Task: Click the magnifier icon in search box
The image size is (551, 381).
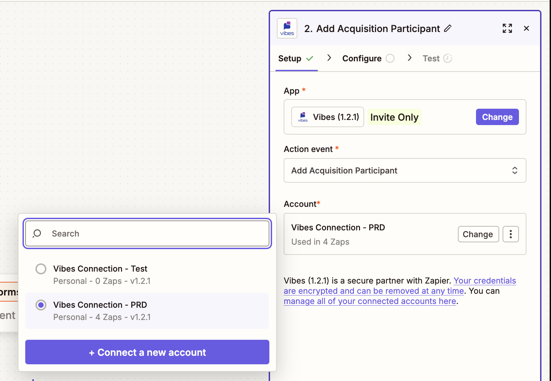Action: tap(37, 233)
